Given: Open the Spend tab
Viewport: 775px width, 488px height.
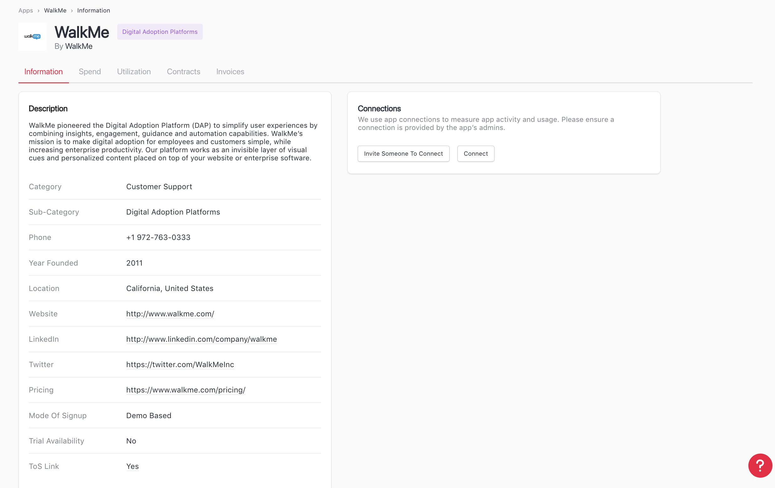Looking at the screenshot, I should pyautogui.click(x=90, y=71).
